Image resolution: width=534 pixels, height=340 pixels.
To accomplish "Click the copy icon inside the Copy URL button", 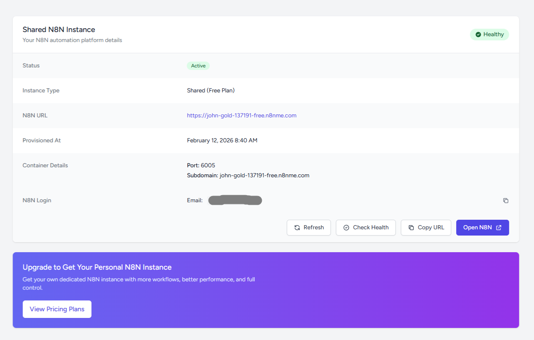I will pyautogui.click(x=410, y=227).
